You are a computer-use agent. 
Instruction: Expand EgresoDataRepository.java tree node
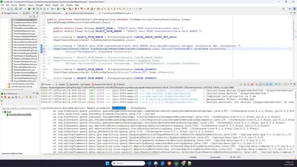[9, 25]
